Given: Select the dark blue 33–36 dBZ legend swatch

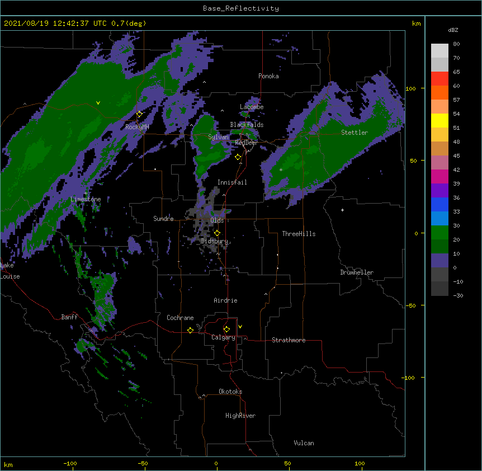Looking at the screenshot, I should click(440, 204).
